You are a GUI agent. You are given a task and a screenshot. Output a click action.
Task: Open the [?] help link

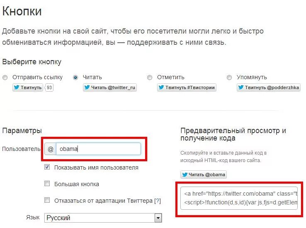tap(157, 201)
